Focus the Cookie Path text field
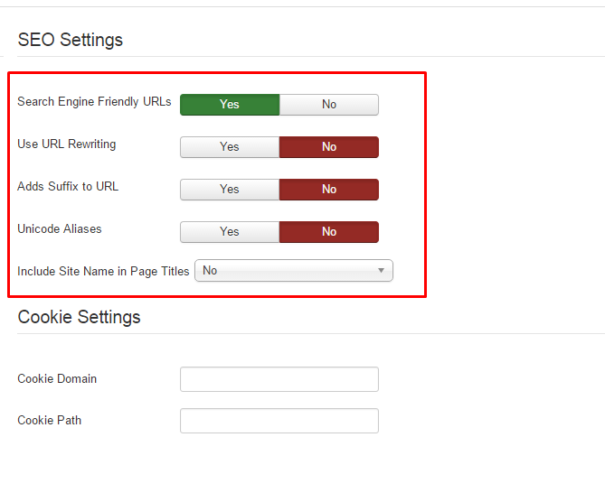 point(279,421)
